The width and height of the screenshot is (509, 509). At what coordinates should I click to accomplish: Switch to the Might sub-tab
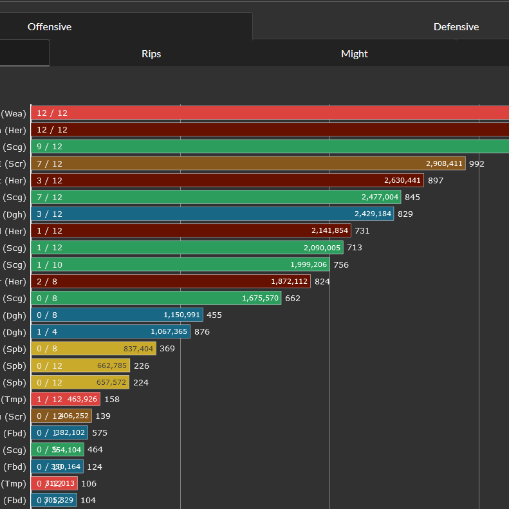tap(354, 54)
